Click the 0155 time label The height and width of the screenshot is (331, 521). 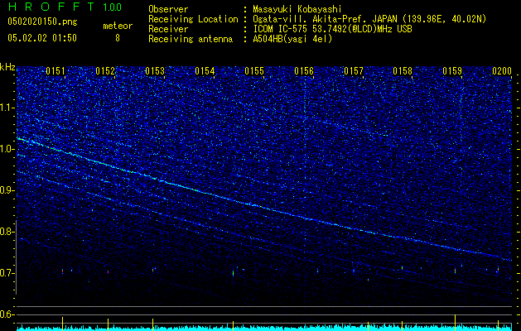pos(254,71)
